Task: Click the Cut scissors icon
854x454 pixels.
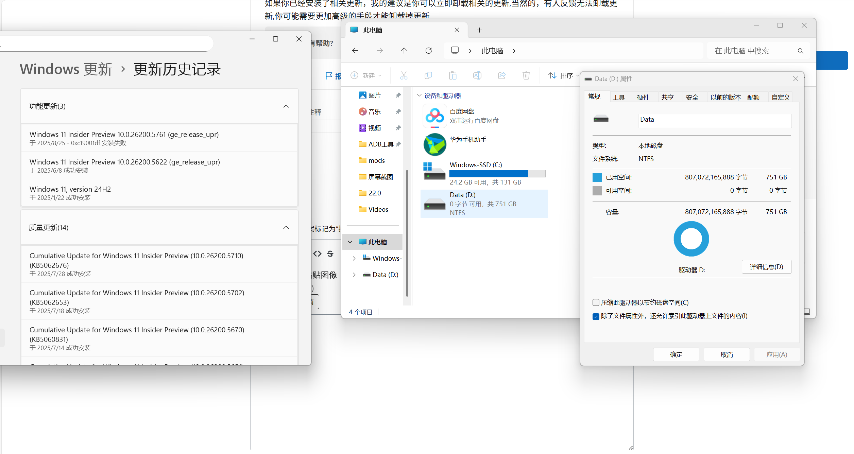Action: coord(404,75)
